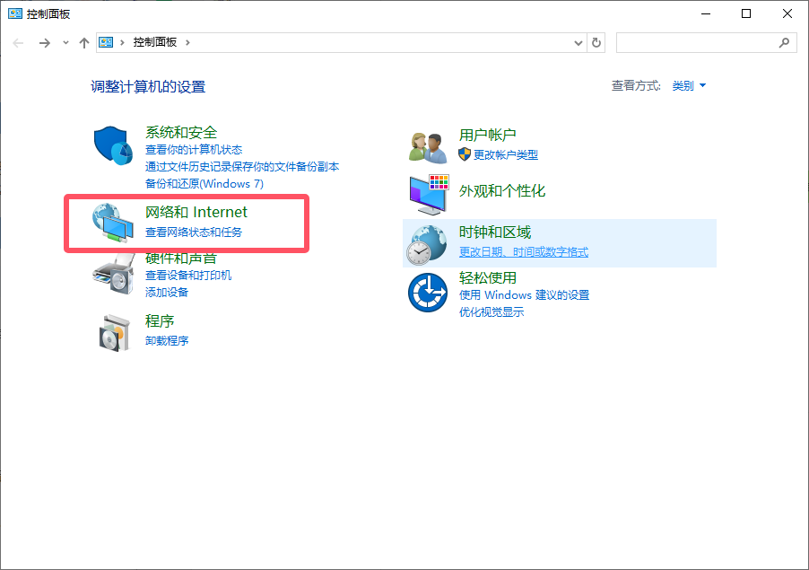Click the 硬件和声音 printer icon
This screenshot has width=809, height=570.
114,271
